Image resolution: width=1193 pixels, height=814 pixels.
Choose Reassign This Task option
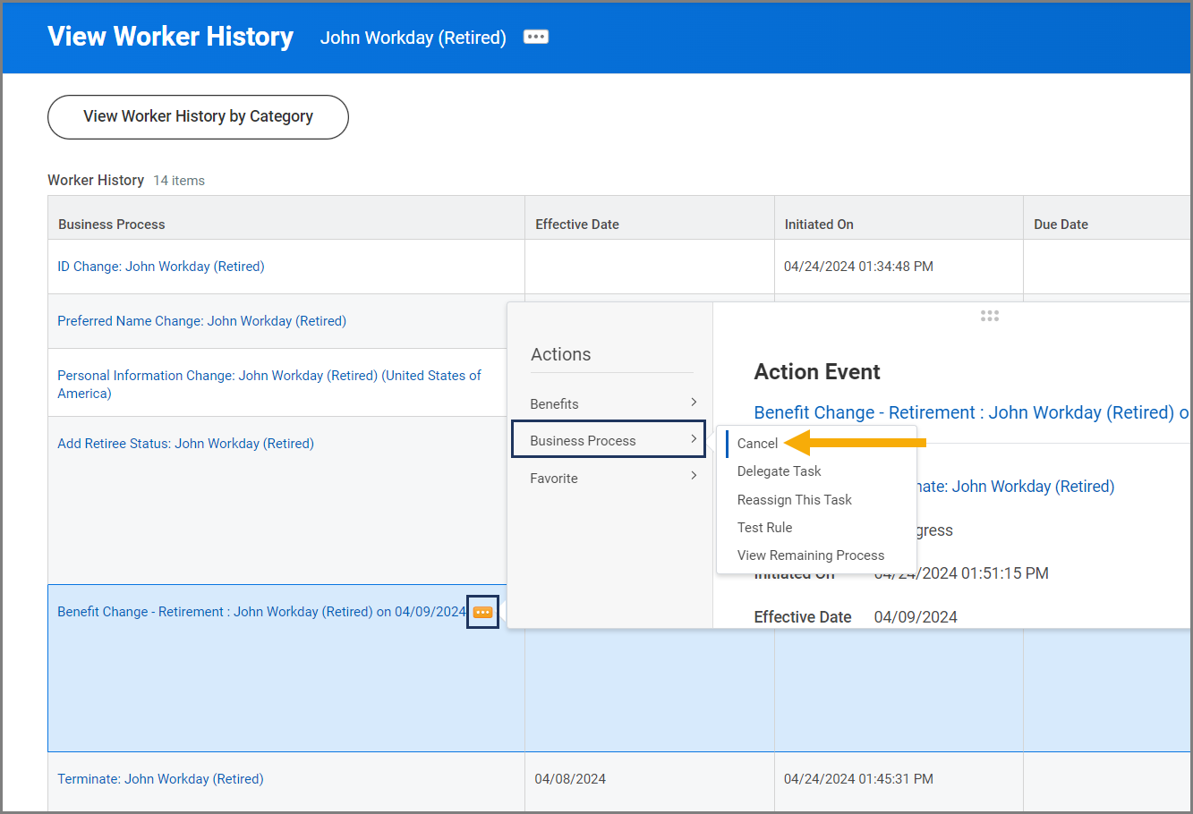pos(795,500)
